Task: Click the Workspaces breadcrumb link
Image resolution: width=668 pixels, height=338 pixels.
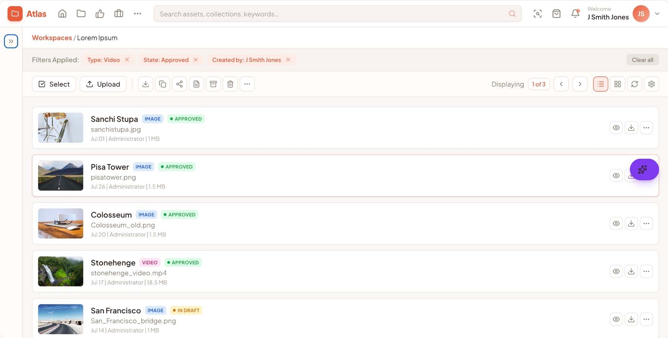Action: click(x=52, y=38)
